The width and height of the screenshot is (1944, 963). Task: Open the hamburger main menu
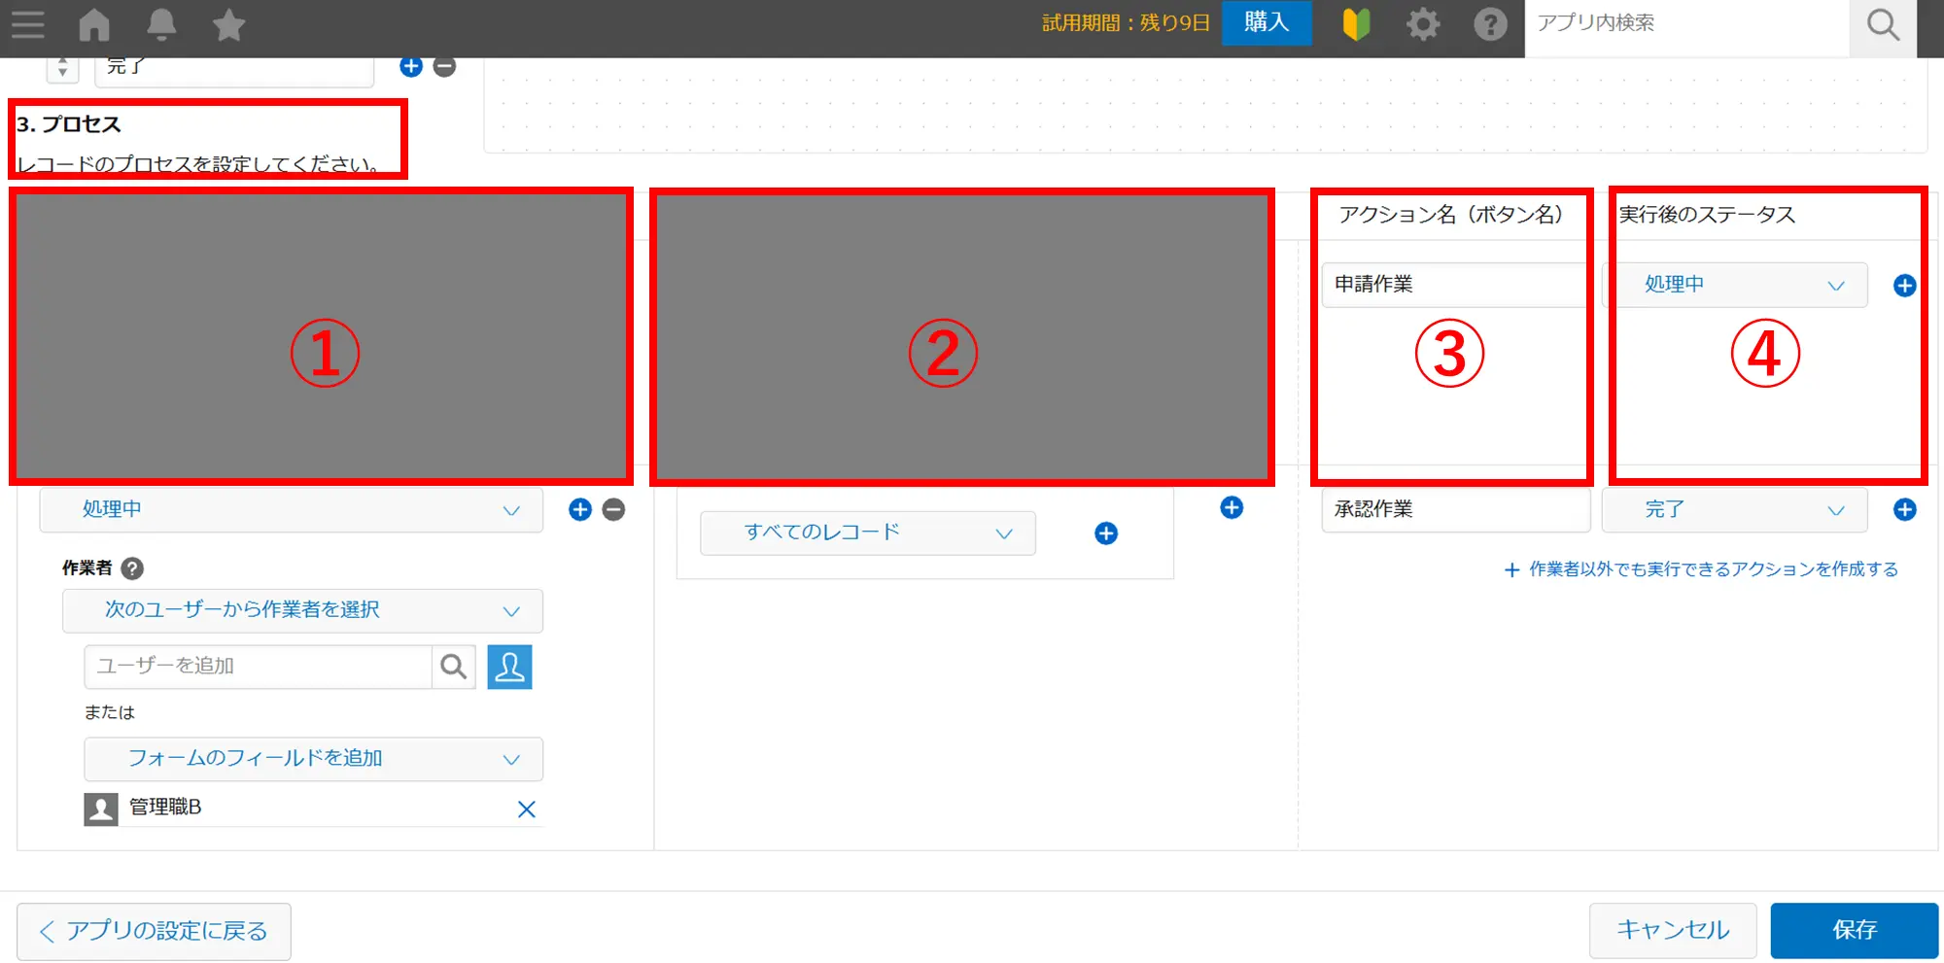click(x=28, y=24)
